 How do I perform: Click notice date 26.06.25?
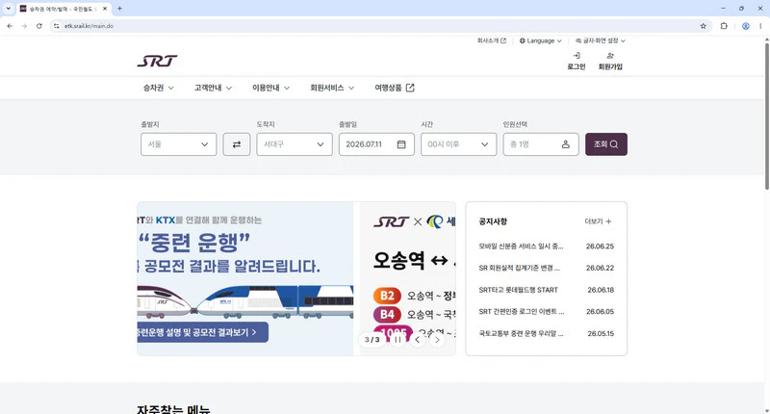[x=600, y=246]
